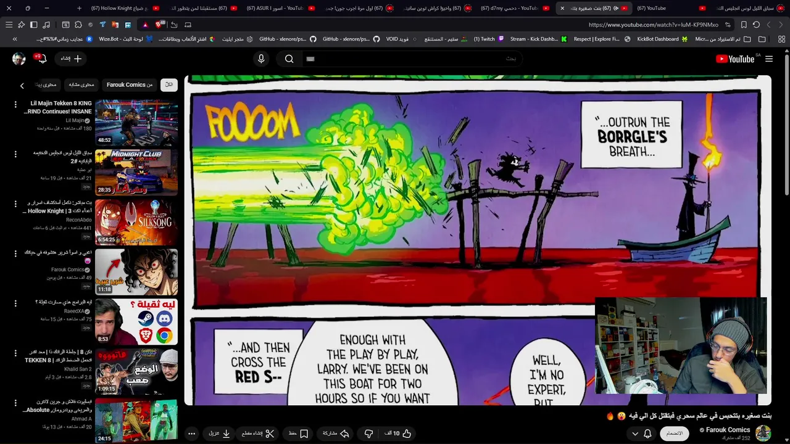Open Farouk Comics channel avatar

(x=763, y=434)
